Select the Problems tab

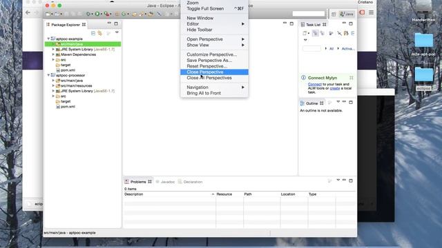[x=138, y=182]
